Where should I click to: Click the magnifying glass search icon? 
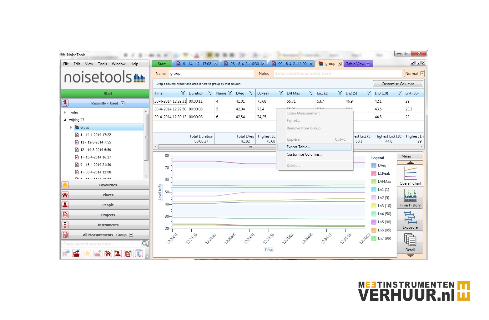145,244
